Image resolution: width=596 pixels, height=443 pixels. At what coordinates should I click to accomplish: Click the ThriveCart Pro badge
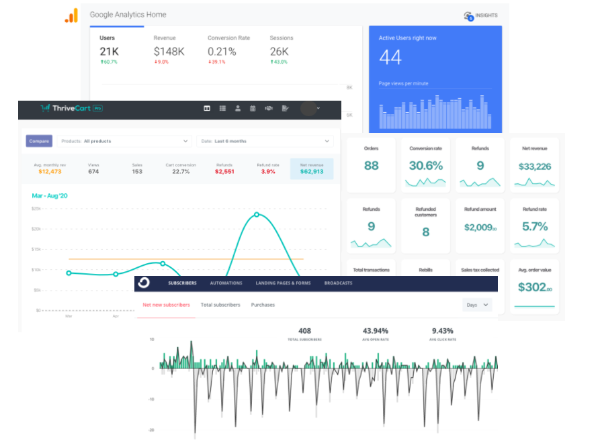(x=97, y=108)
